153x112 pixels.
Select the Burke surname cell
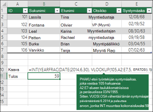44,44
